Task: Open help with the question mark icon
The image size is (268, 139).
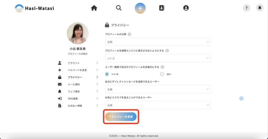Action: tap(247, 8)
